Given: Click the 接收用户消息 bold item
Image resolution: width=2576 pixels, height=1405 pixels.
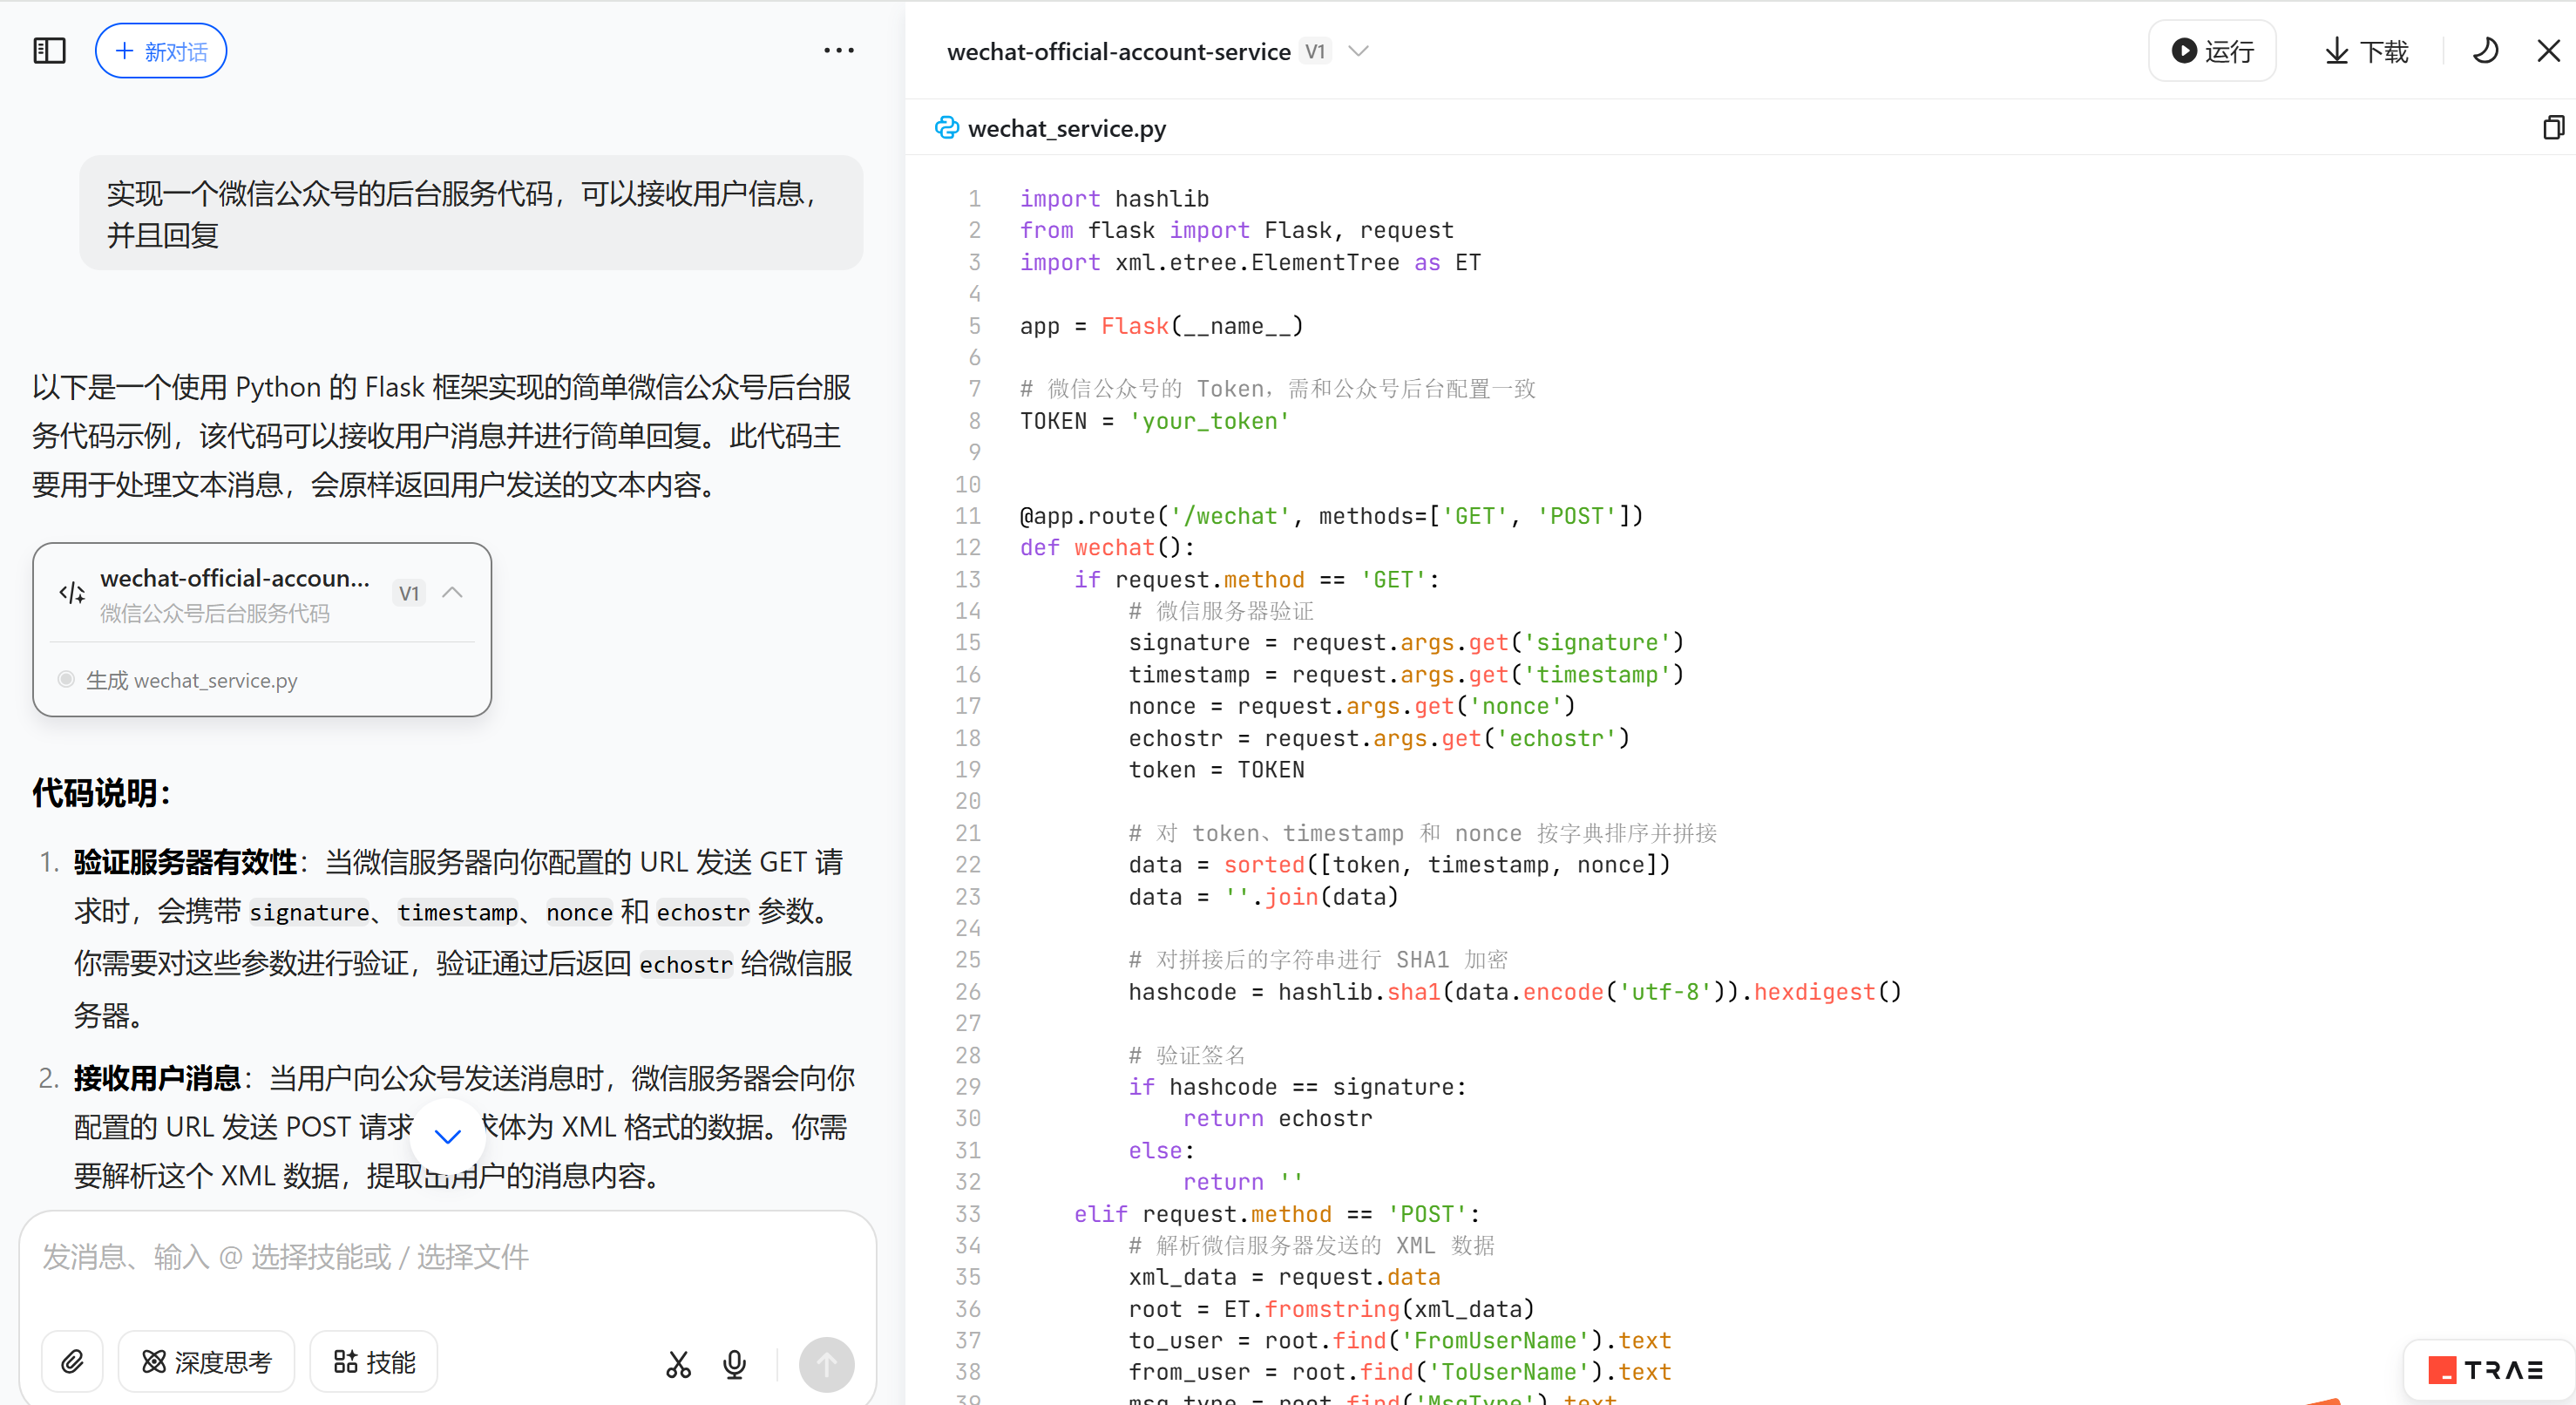Looking at the screenshot, I should pos(158,1078).
